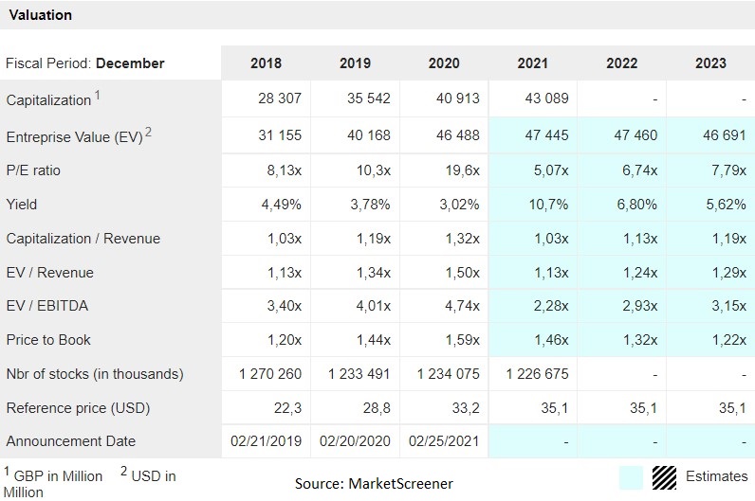Click the Estimates legend label
755x501 pixels.
pos(716,476)
